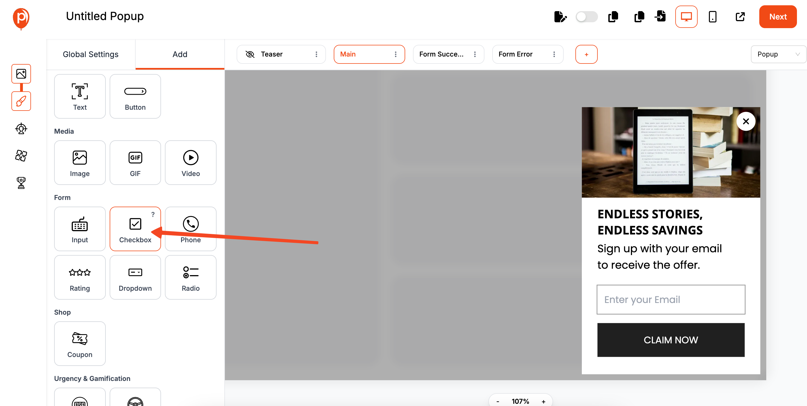Add a Radio form element
Image resolution: width=807 pixels, height=406 pixels.
pos(191,277)
